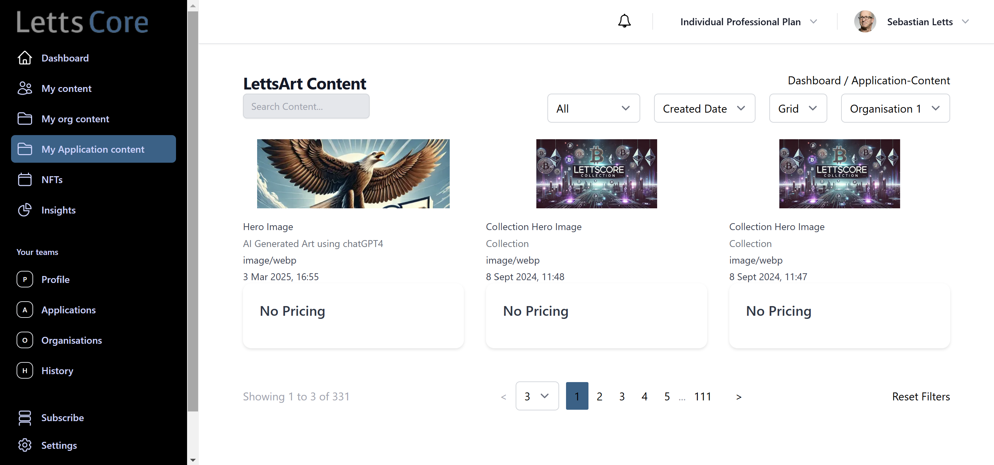Click the '8 Sept 2024, 11:48' date
The image size is (994, 465).
525,276
